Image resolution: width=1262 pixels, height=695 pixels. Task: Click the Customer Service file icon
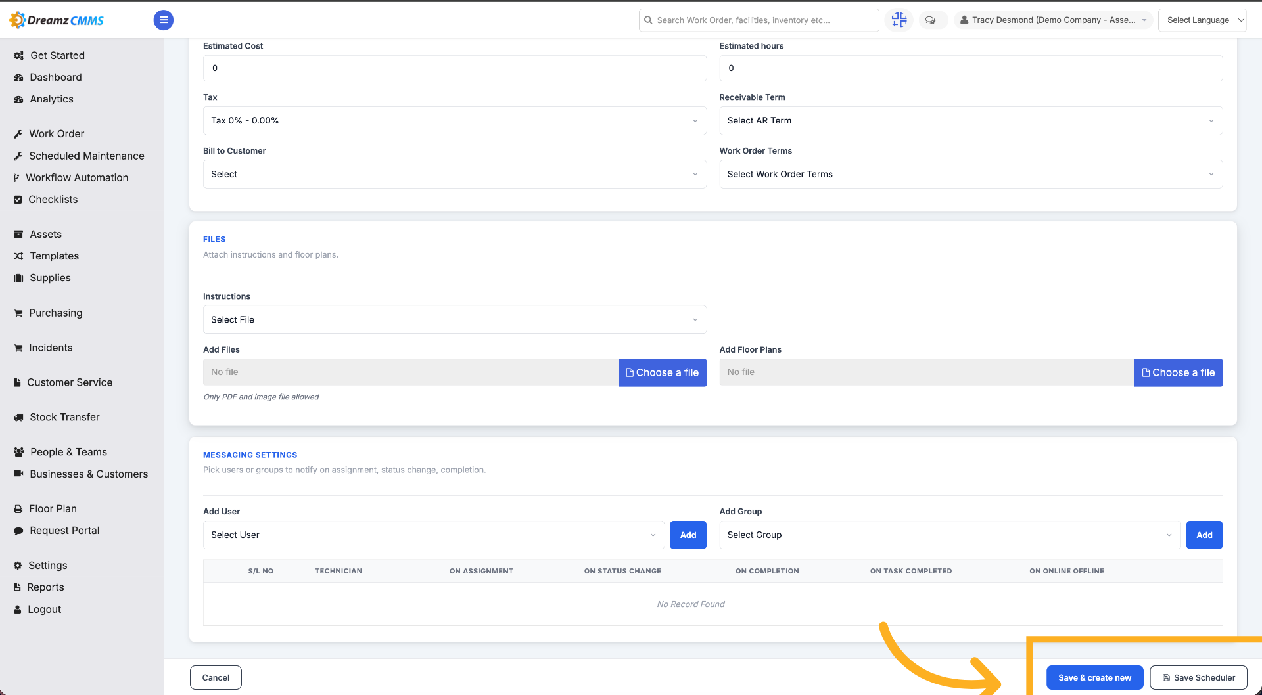[17, 382]
